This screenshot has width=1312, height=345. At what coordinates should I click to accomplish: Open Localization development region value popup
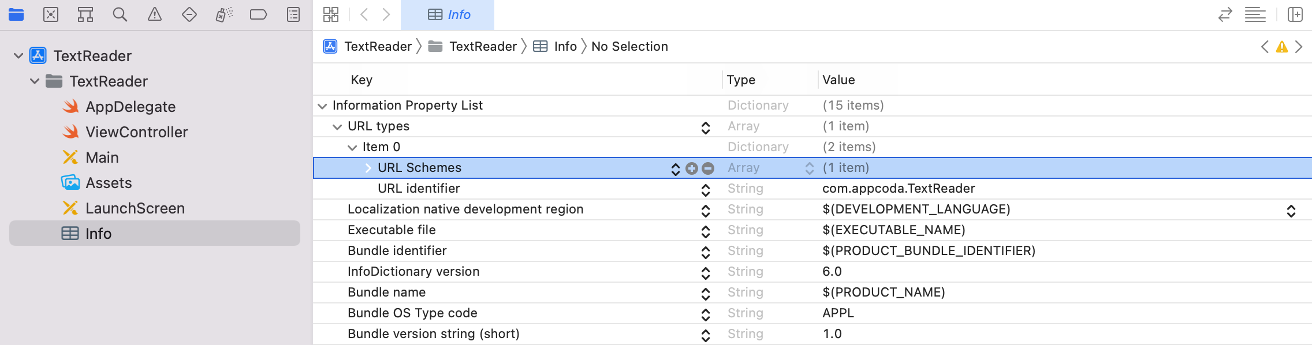(x=1291, y=211)
